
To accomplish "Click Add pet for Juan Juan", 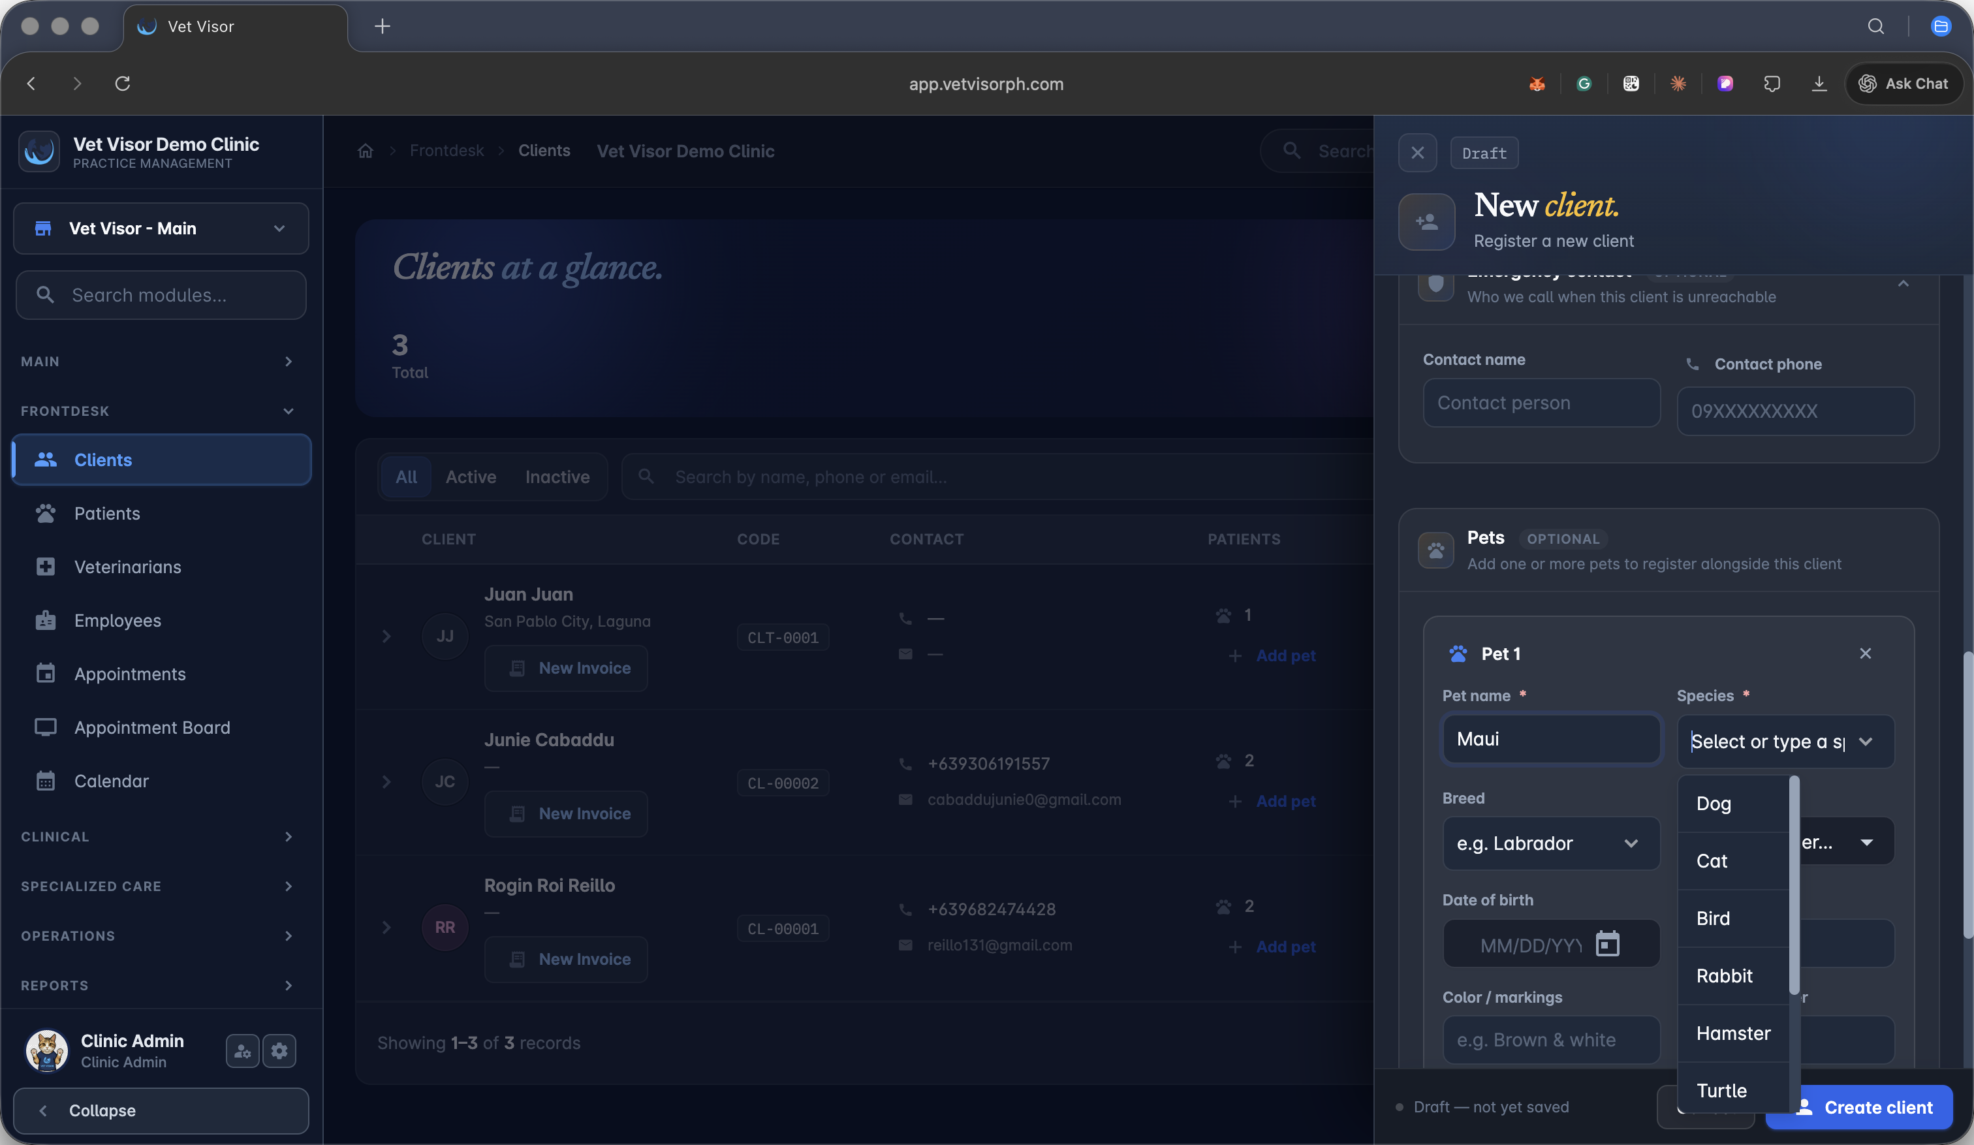I will [1273, 656].
